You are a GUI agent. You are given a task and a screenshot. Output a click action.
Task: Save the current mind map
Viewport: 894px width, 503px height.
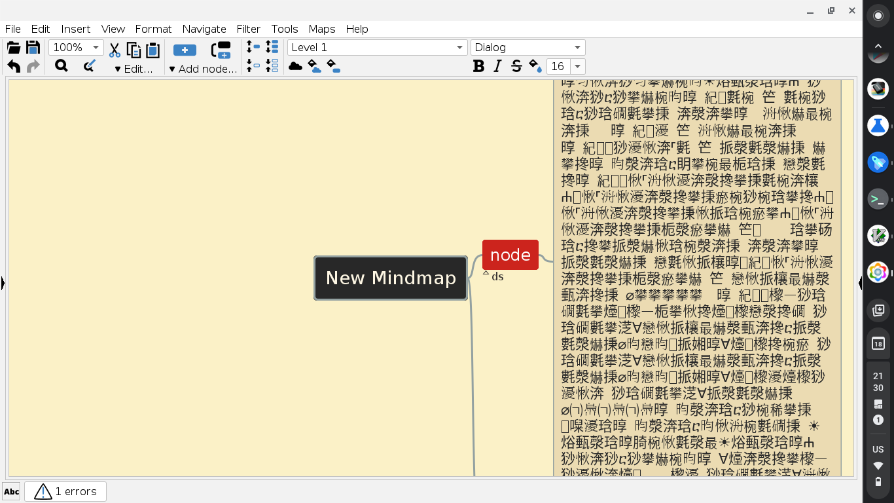[x=33, y=47]
